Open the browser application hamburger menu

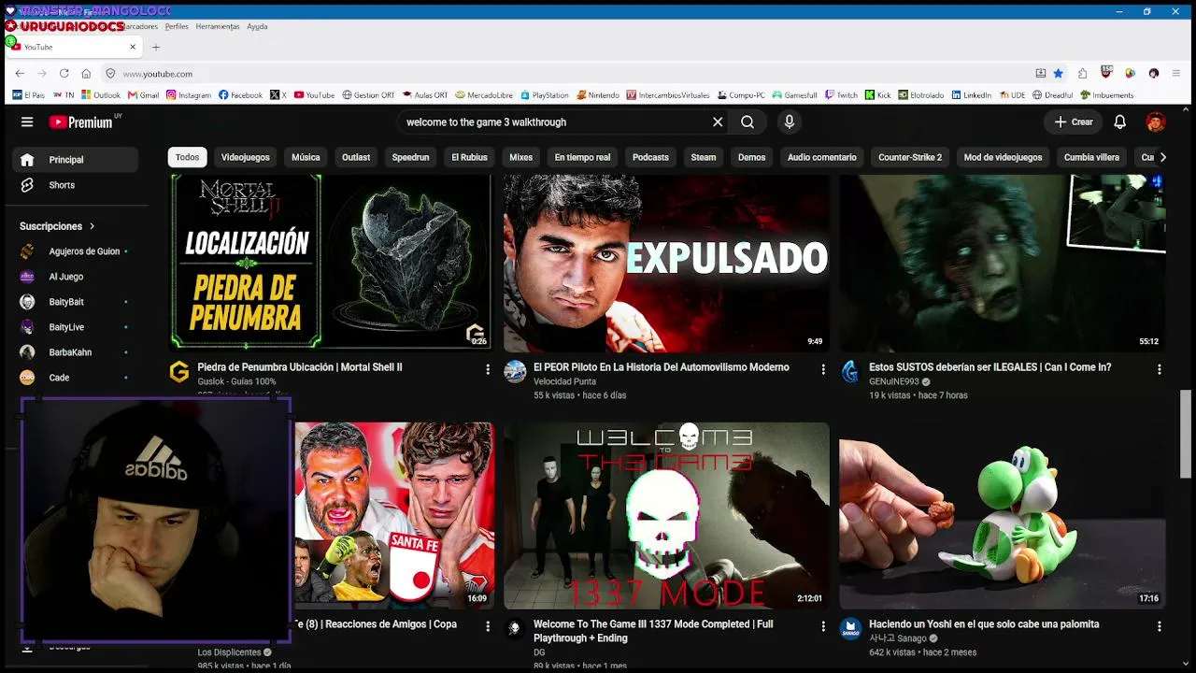[x=1176, y=73]
